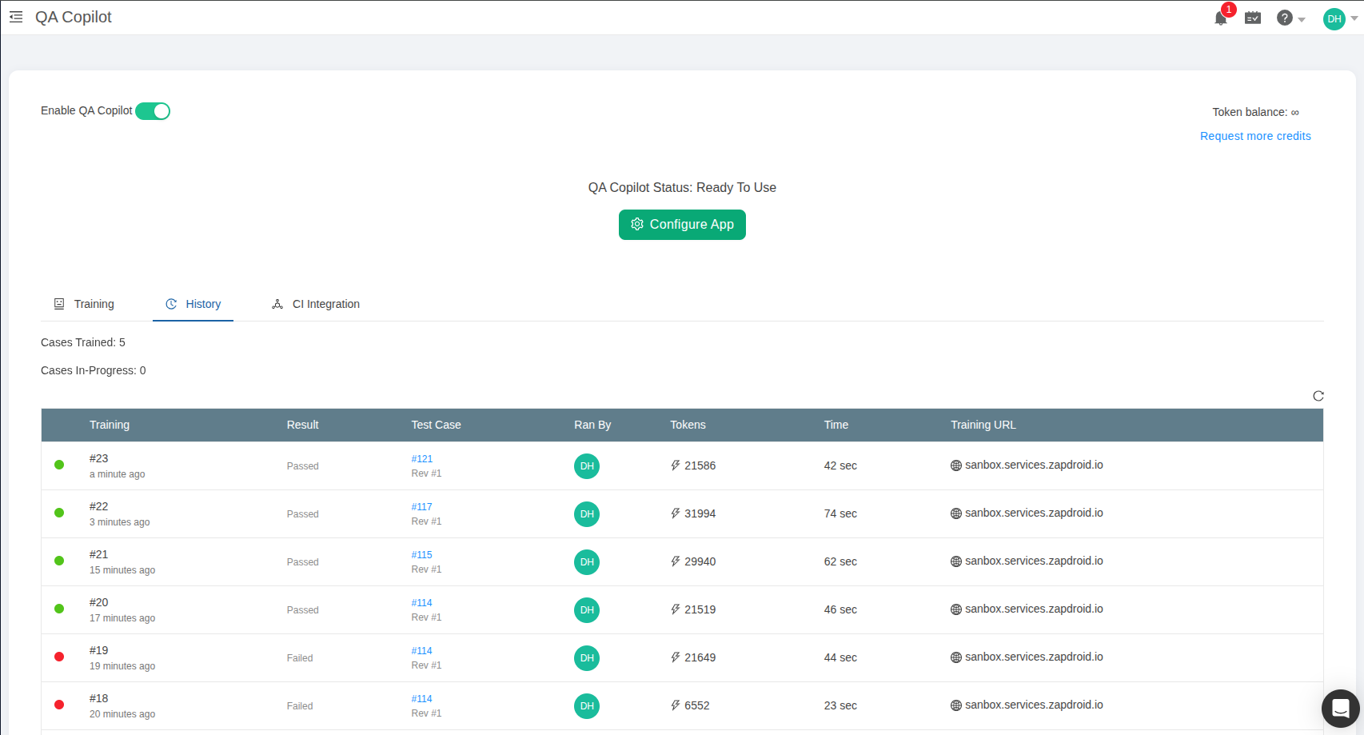This screenshot has width=1364, height=735.
Task: Click Cases In-Progress: 0 text
Action: pyautogui.click(x=94, y=370)
